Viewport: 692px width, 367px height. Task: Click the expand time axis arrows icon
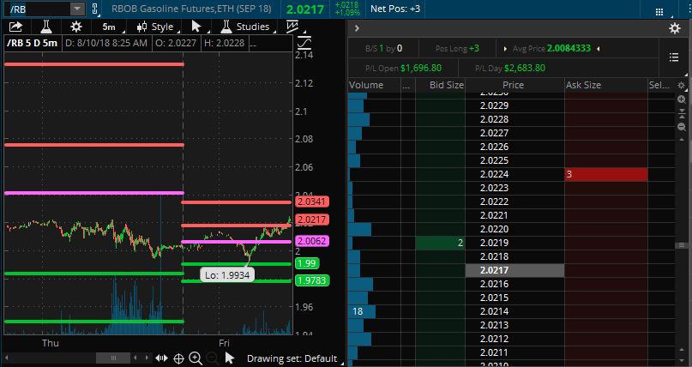tap(161, 358)
